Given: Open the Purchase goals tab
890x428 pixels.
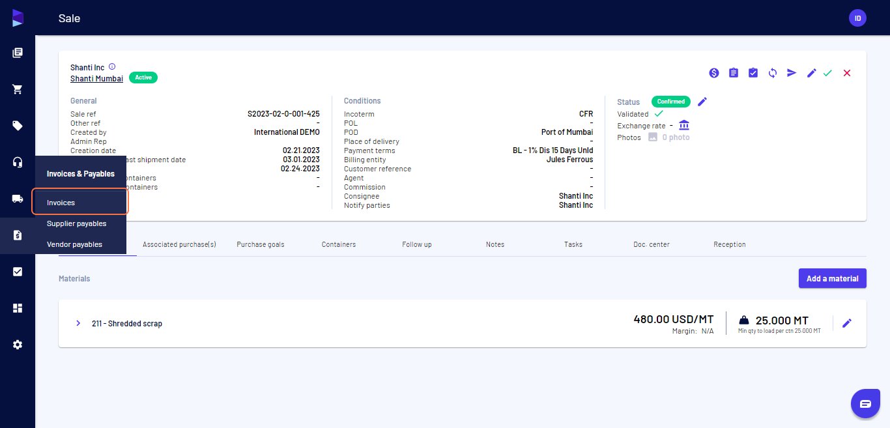Looking at the screenshot, I should click(x=261, y=244).
